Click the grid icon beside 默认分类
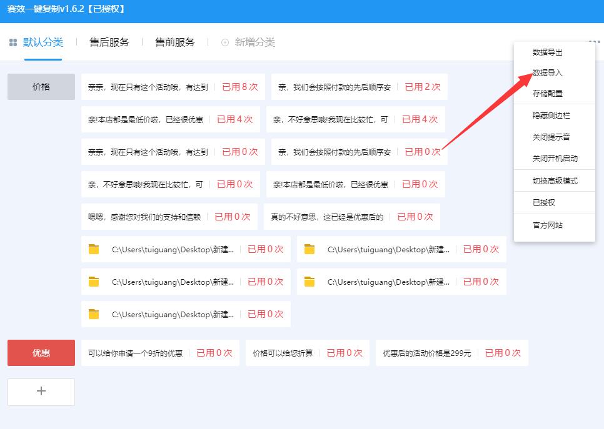 (x=13, y=42)
